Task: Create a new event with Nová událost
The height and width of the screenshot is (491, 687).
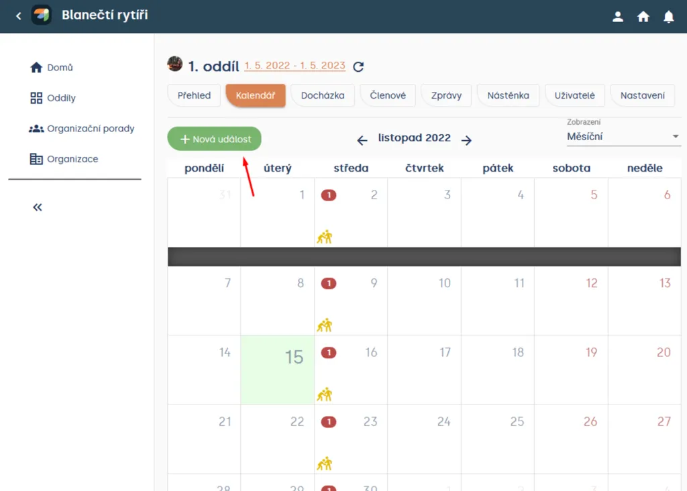Action: click(214, 139)
